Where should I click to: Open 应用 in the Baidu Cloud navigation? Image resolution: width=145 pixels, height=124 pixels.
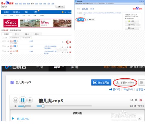pyautogui.click(x=74, y=67)
